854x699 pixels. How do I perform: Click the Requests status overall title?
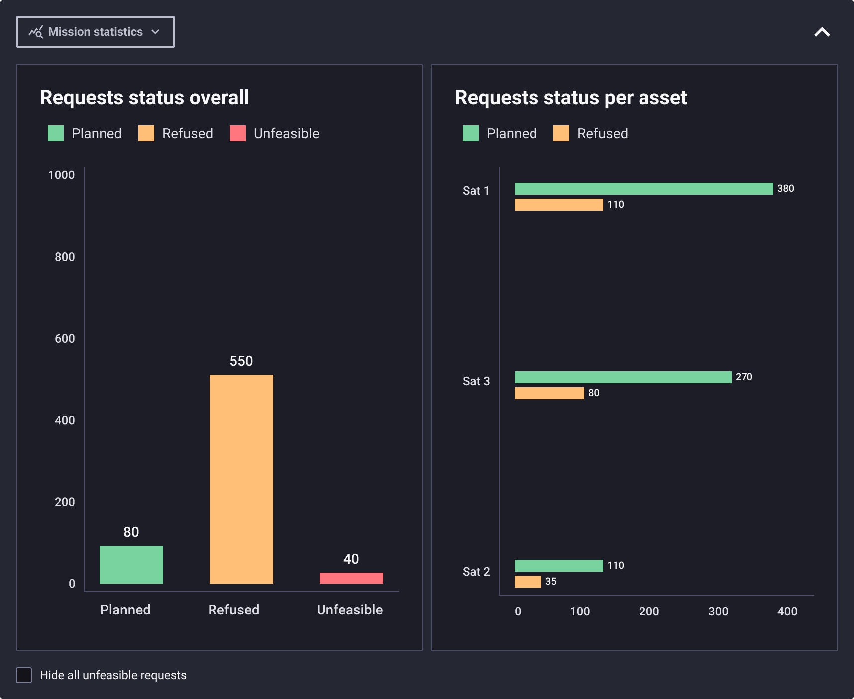point(144,98)
